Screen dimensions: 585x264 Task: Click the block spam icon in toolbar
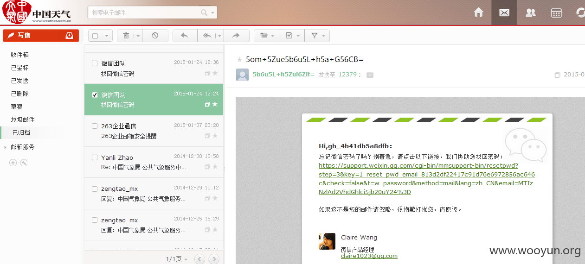pos(155,36)
